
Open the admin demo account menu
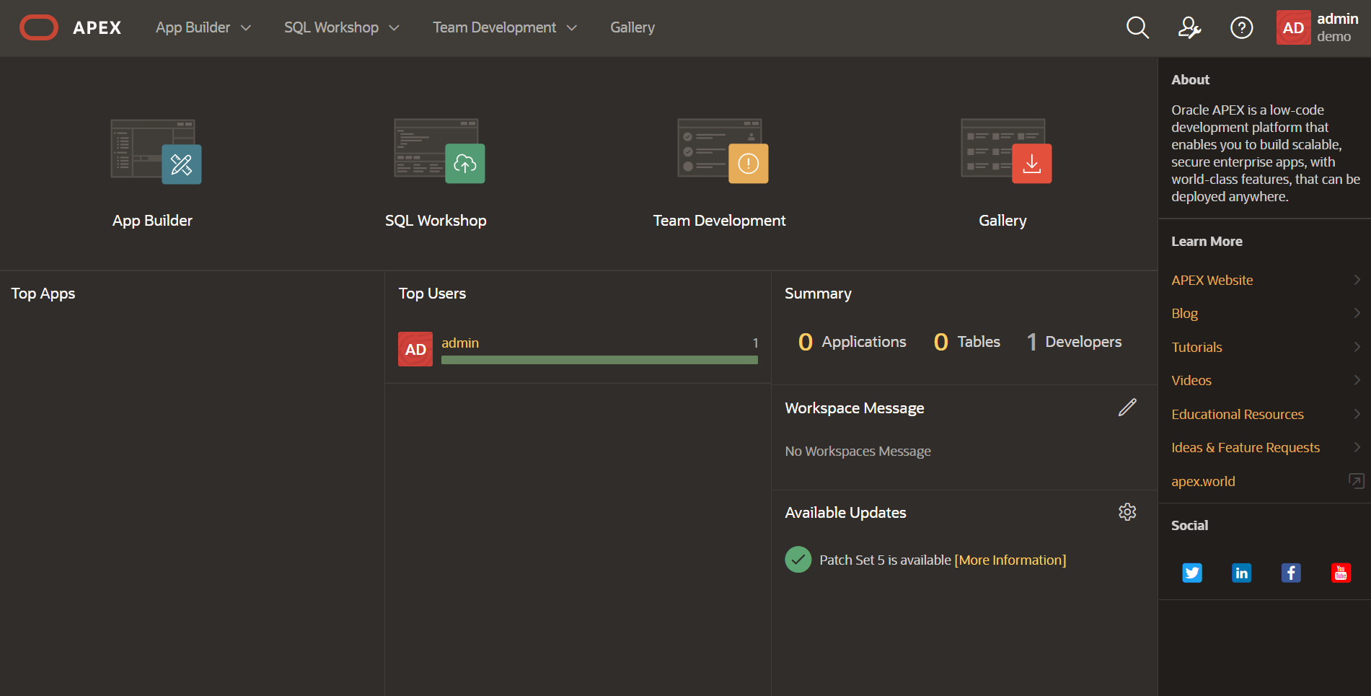tap(1318, 28)
